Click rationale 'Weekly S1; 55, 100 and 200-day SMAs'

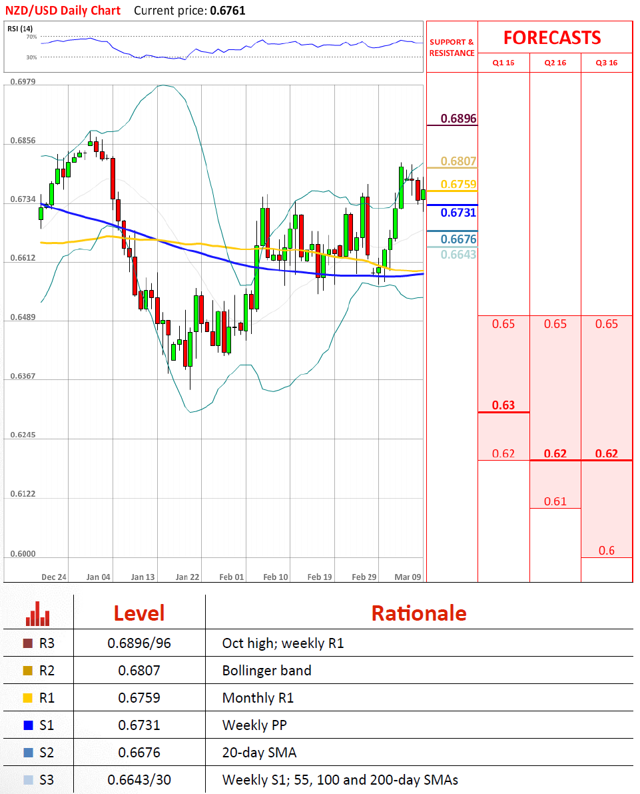pyautogui.click(x=340, y=780)
